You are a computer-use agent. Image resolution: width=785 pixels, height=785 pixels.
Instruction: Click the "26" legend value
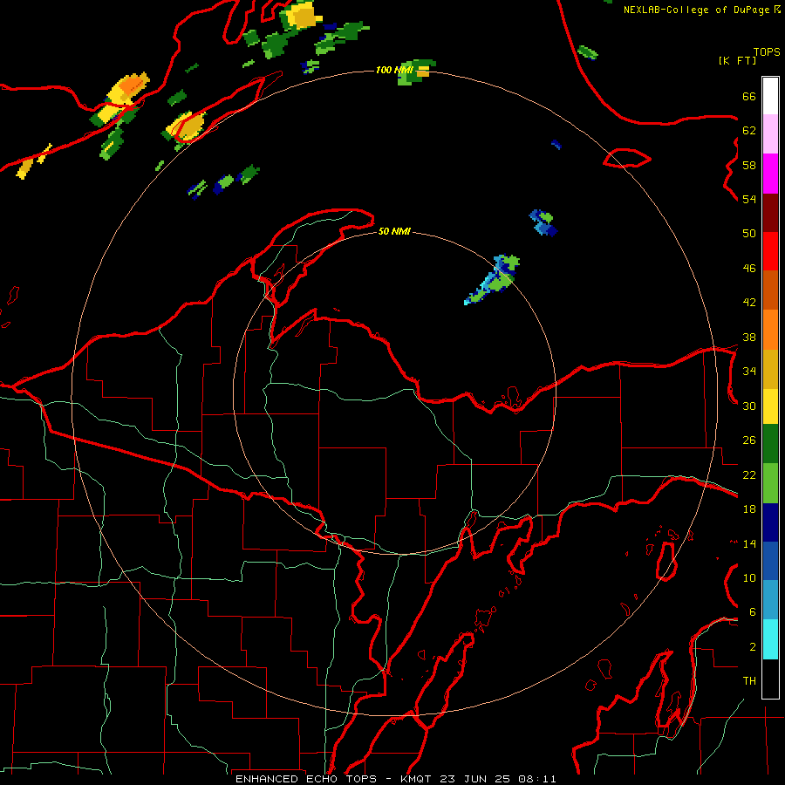pyautogui.click(x=749, y=440)
